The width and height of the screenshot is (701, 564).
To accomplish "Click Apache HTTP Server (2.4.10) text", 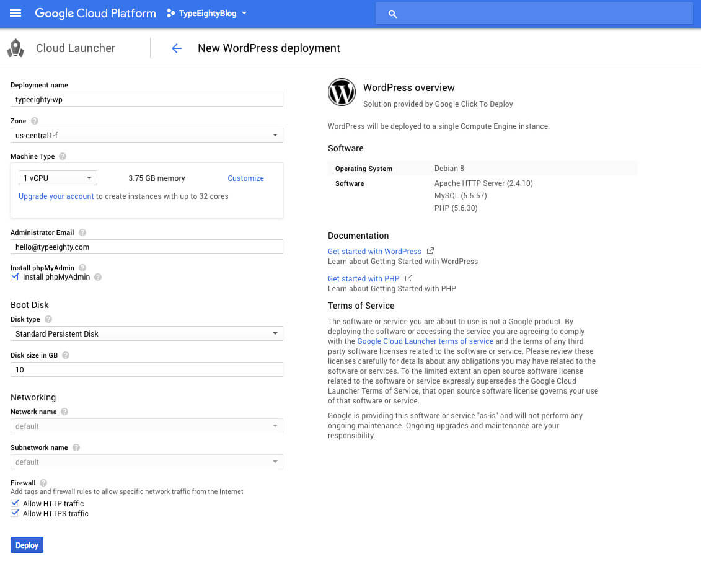I will 483,183.
